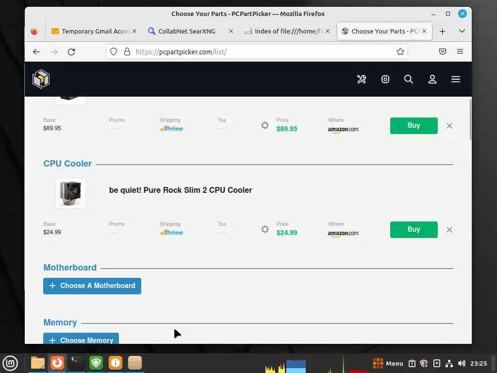Open Files manager from taskbar

[x=38, y=363]
